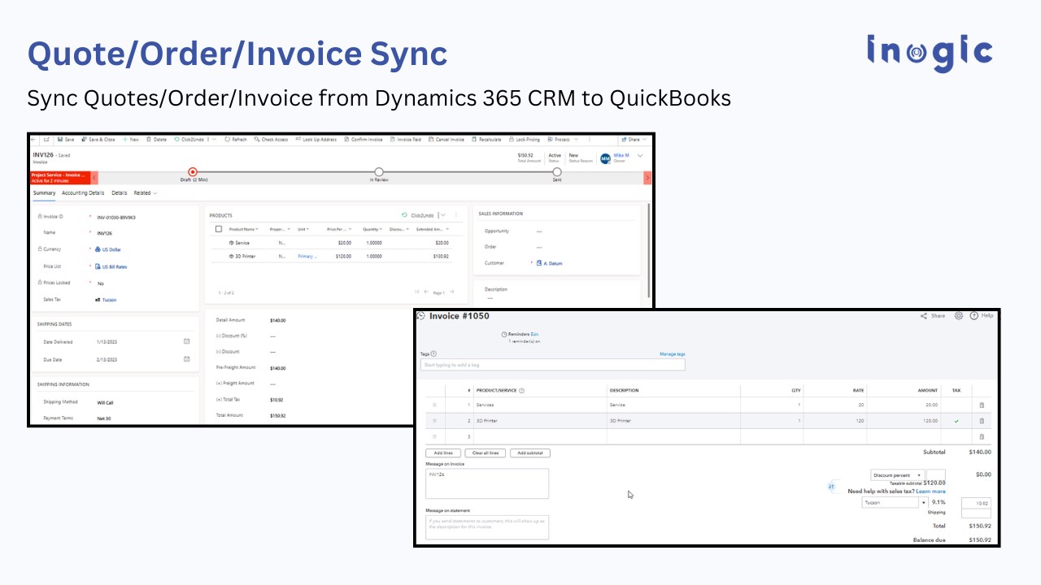Open the Quantity column header dropdown
Image resolution: width=1041 pixels, height=585 pixels.
click(x=372, y=229)
